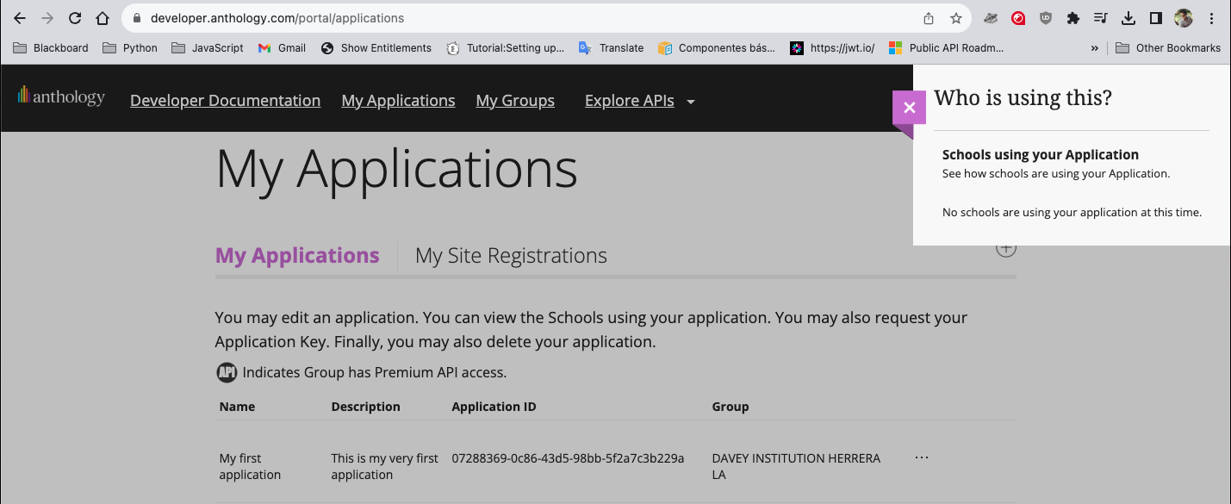Show hidden bookmarks with the double chevron
The image size is (1231, 504).
click(1095, 48)
